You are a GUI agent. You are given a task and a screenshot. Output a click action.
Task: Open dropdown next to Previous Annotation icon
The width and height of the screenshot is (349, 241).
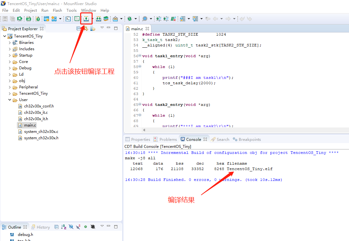tap(201, 19)
